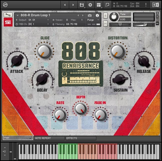Solo the instrument with S button
Viewport: 162px width, 161px height.
click(x=105, y=15)
